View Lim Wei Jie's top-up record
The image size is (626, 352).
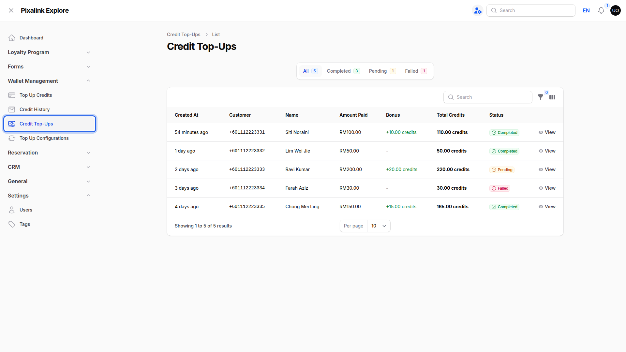547,151
